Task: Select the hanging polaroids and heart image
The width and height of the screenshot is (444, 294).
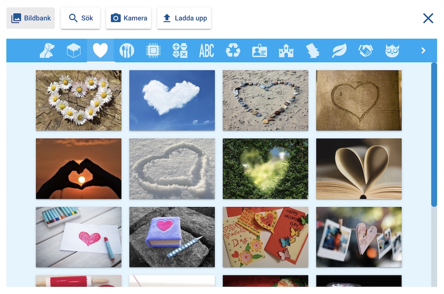Action: pos(359,237)
